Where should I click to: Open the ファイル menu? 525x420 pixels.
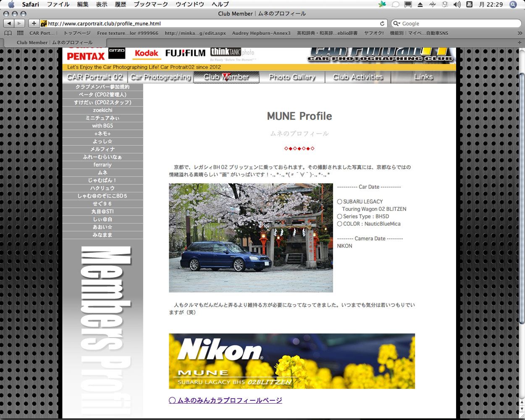(x=58, y=4)
